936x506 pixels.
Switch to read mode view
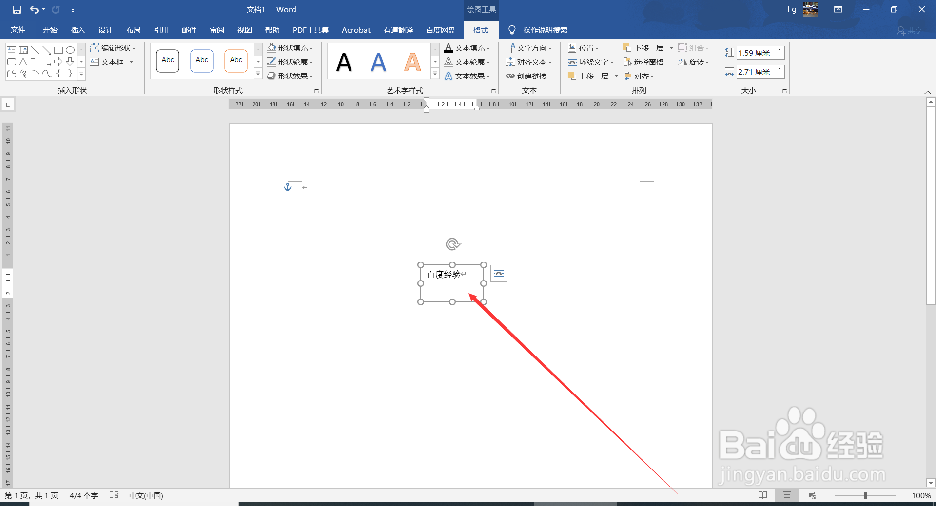point(763,495)
